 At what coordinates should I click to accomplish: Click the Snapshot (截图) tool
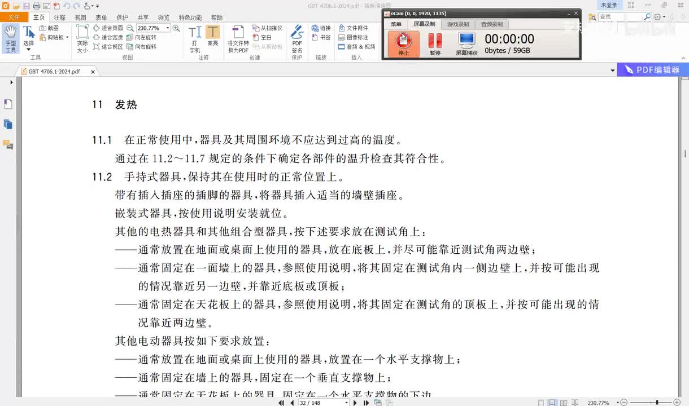tap(49, 28)
